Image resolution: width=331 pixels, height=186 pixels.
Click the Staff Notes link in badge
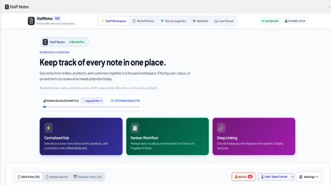57,42
